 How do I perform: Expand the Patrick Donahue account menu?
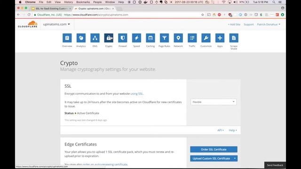tap(269, 24)
